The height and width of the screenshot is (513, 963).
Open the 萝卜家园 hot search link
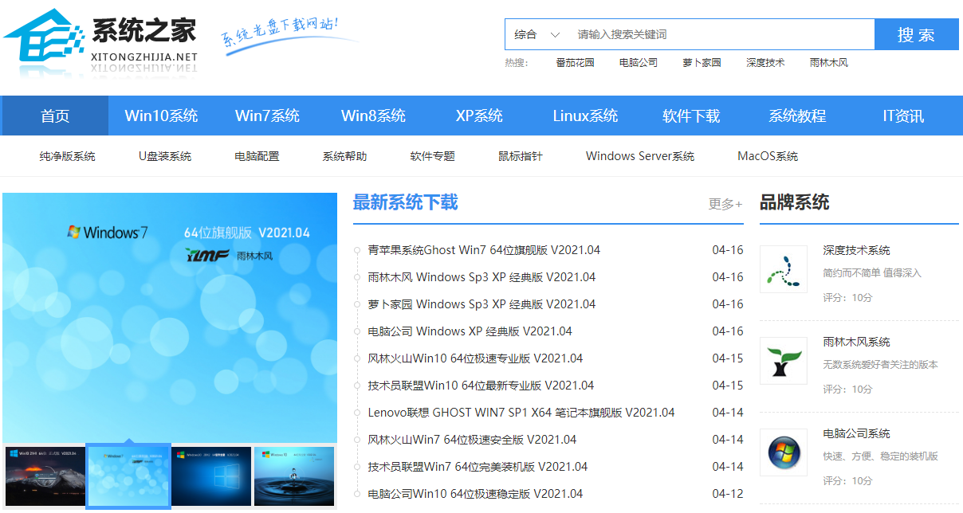702,62
